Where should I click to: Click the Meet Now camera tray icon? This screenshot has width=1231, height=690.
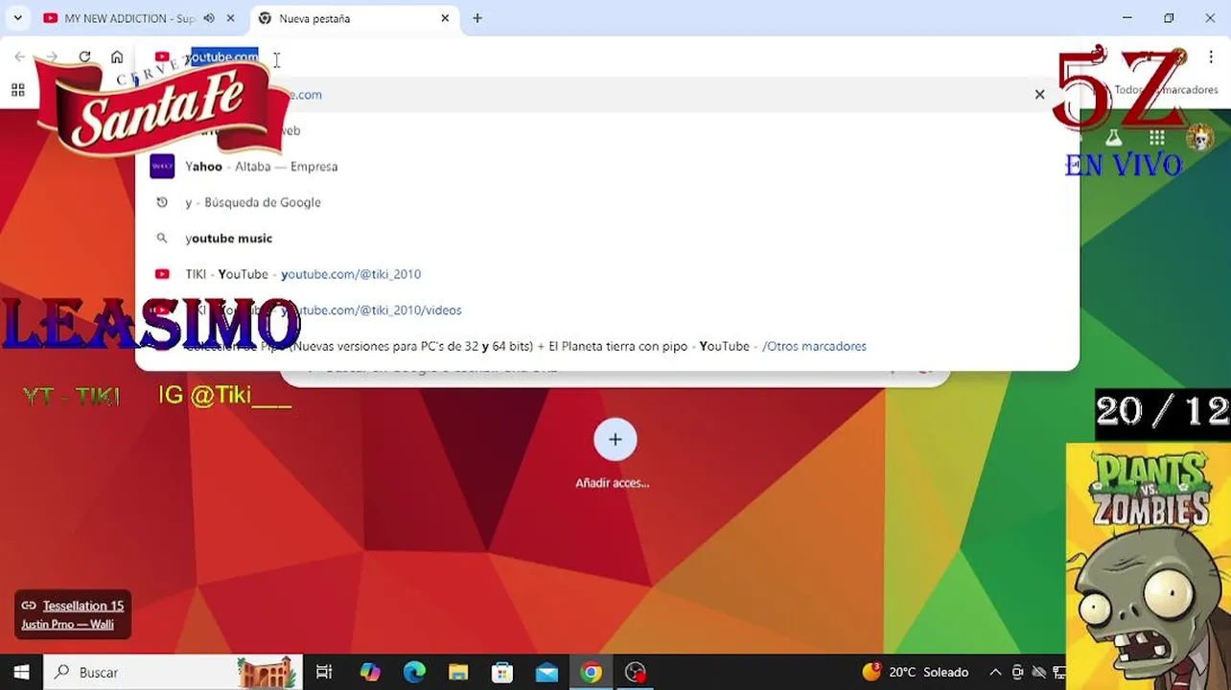click(x=1017, y=672)
